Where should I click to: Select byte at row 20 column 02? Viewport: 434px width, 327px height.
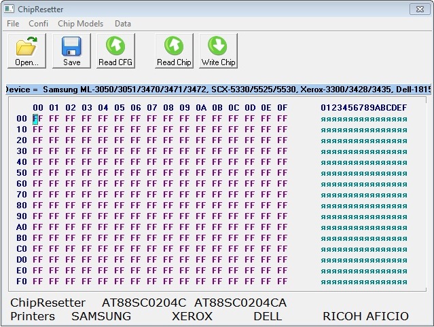point(71,140)
